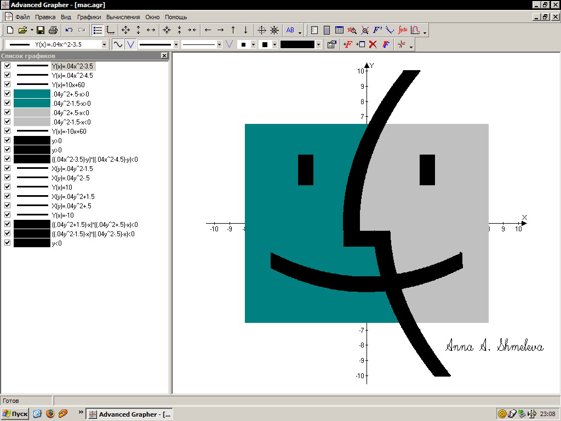561x421 pixels.
Task: Click the Save file toolbar icon
Action: (41, 30)
